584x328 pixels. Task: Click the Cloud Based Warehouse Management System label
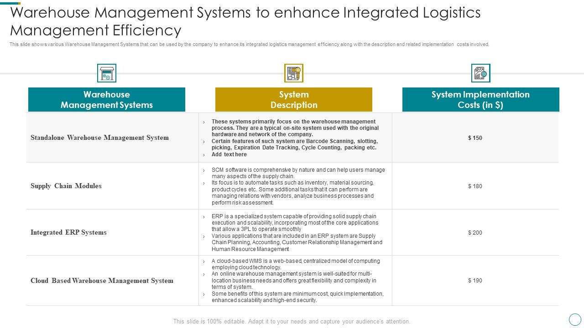click(x=101, y=281)
